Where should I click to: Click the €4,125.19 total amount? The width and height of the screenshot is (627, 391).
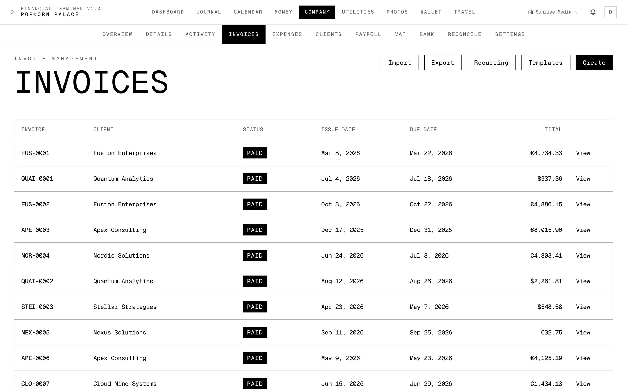coord(546,358)
